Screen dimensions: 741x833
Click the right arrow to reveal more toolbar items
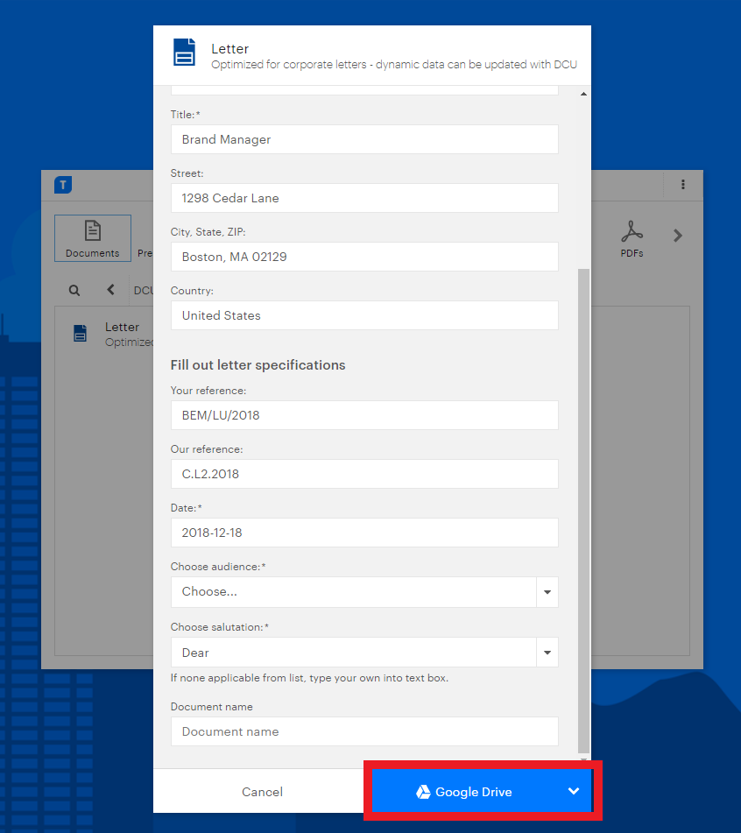point(677,235)
